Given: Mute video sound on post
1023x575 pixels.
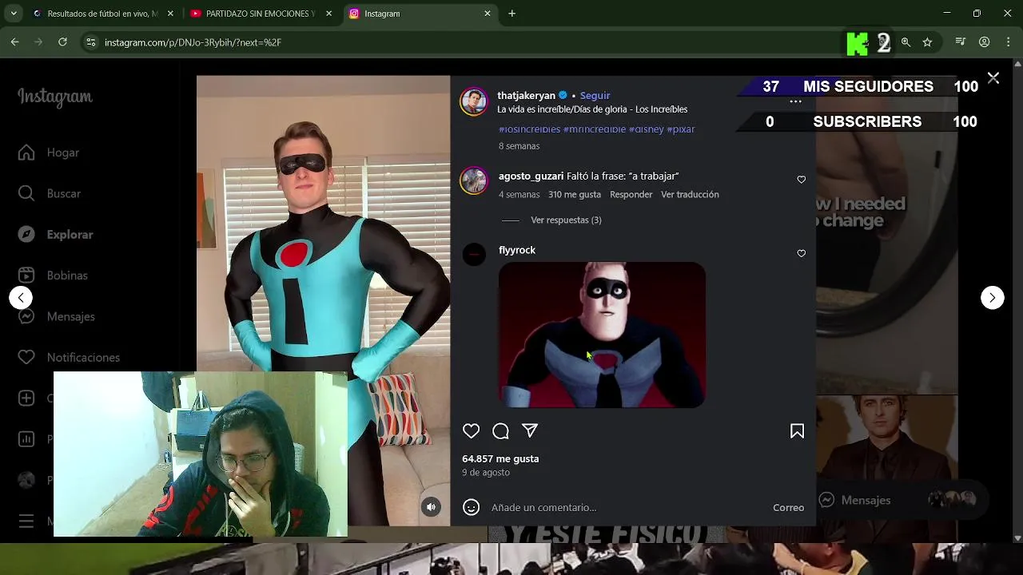Looking at the screenshot, I should [431, 506].
